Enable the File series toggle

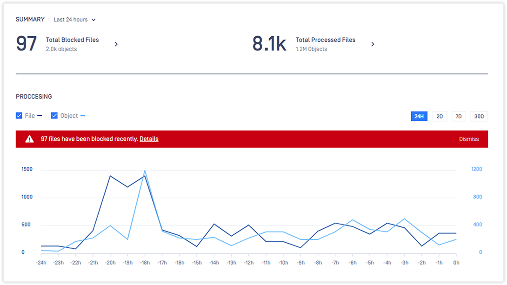pyautogui.click(x=19, y=115)
